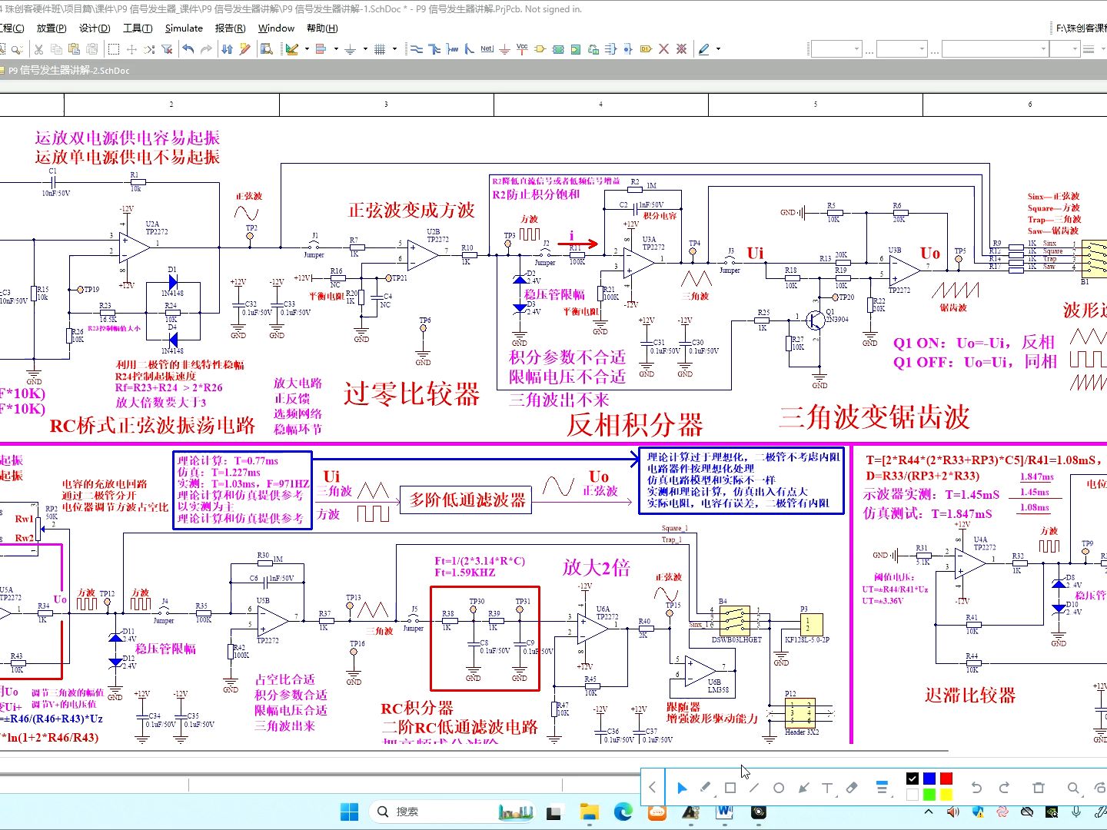Collapse annotation bar with left chevron
This screenshot has width=1107, height=830.
pos(653,788)
